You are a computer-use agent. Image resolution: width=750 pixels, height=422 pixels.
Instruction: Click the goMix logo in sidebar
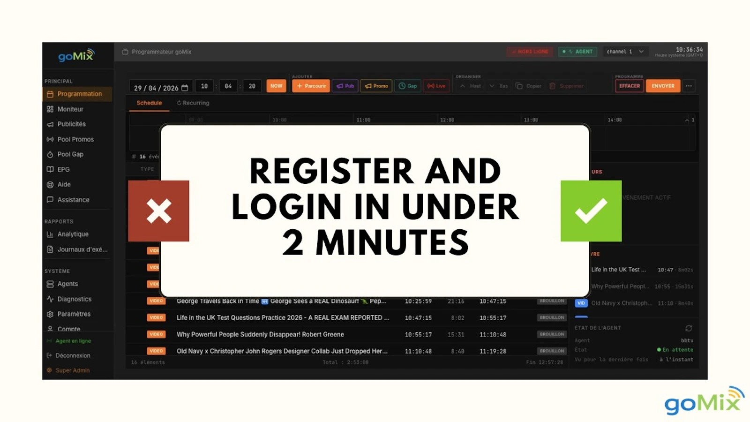coord(76,55)
